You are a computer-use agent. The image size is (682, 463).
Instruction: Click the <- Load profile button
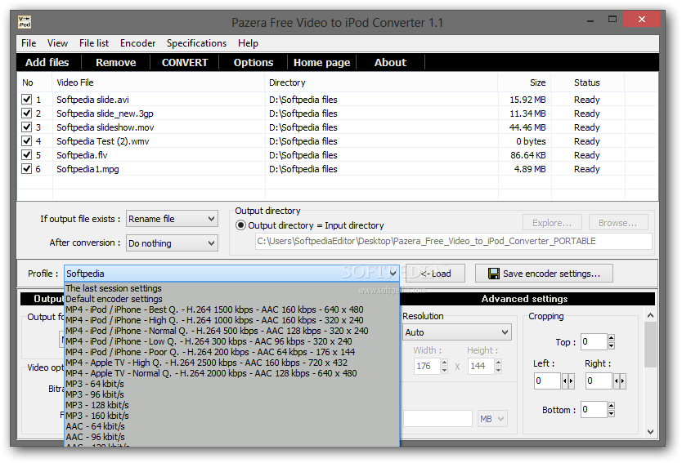435,274
